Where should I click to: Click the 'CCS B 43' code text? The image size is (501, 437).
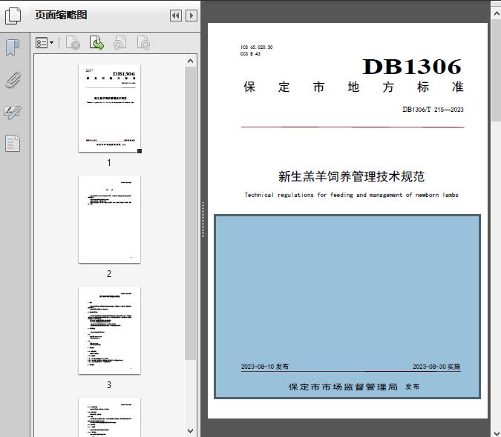(x=251, y=54)
